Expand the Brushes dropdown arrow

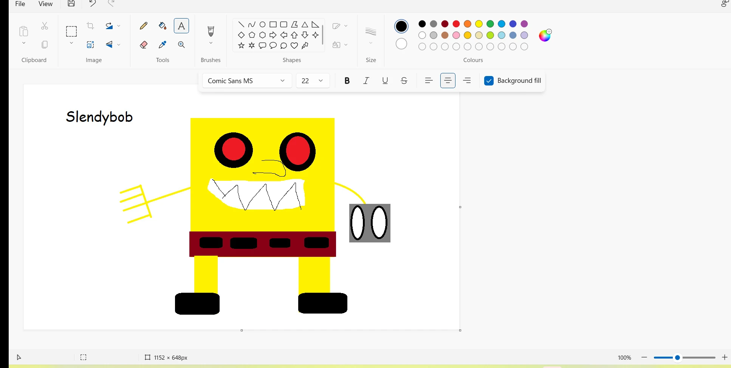(211, 43)
